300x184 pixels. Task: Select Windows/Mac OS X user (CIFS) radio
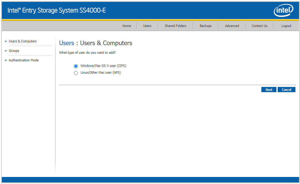tap(76, 66)
